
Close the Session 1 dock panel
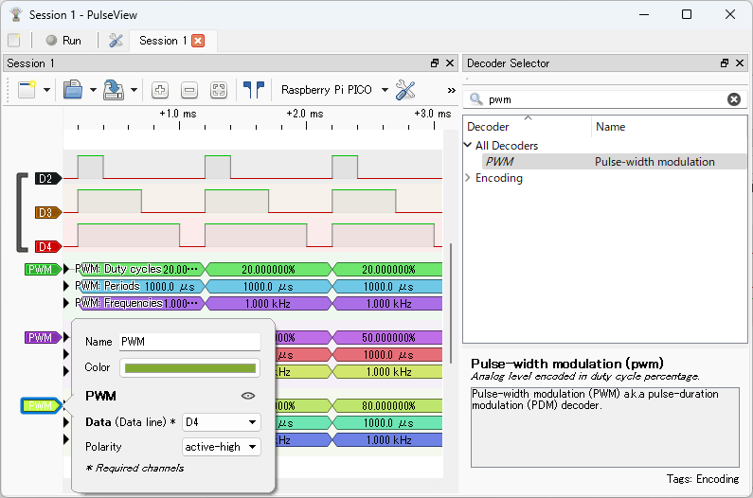coord(450,62)
